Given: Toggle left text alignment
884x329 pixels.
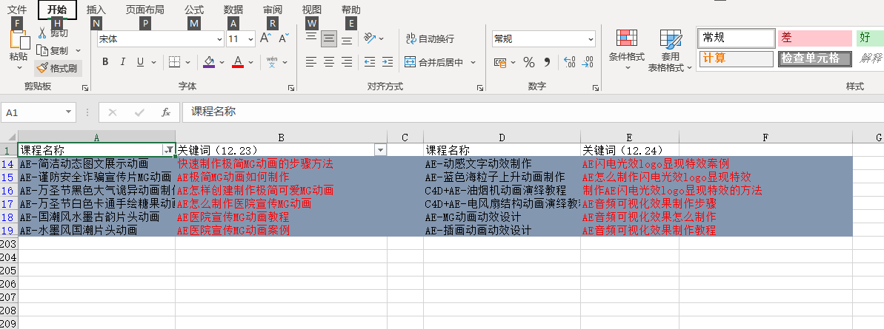Looking at the screenshot, I should pyautogui.click(x=310, y=62).
